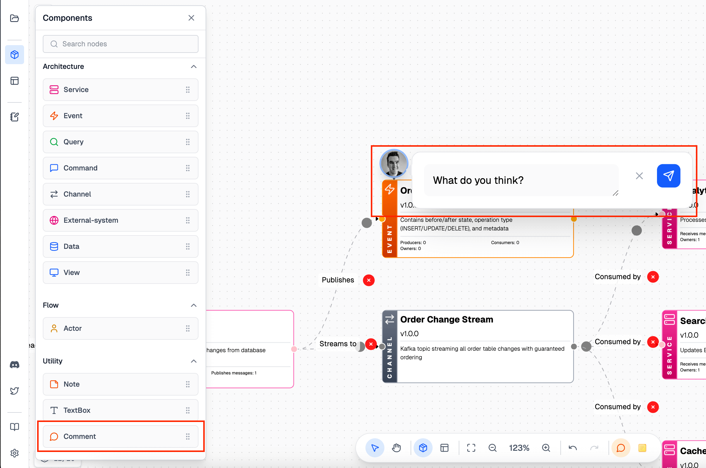Click the undo arrow in the toolbar
706x468 pixels.
573,448
